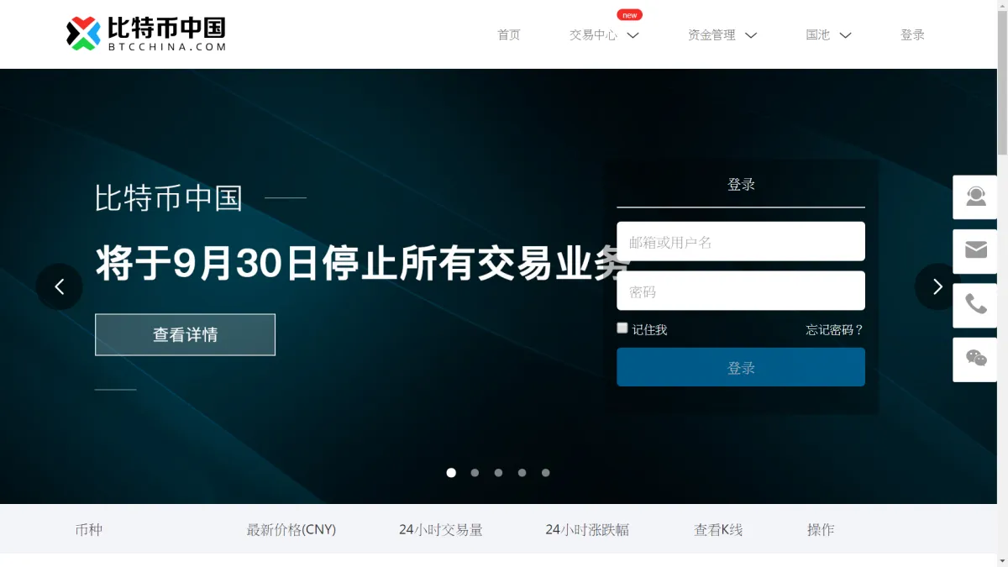Viewport: 1008px width, 567px height.
Task: Focus the 邮箱或用户名 input field
Action: [x=741, y=241]
